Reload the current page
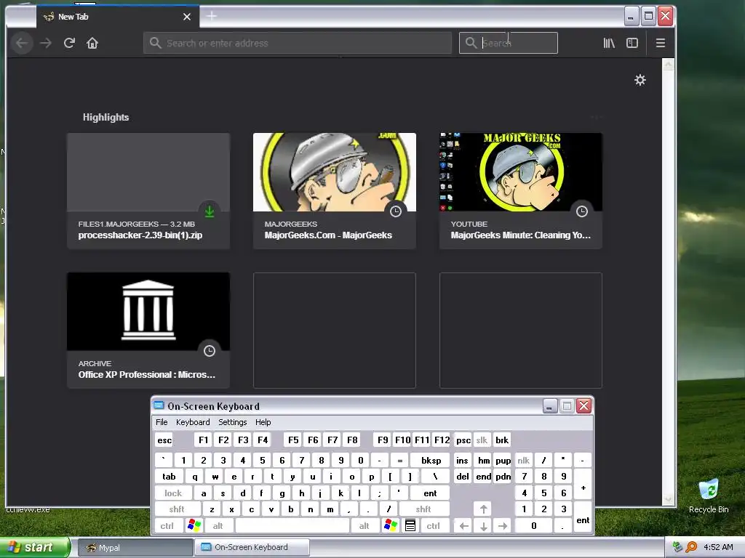 pos(69,43)
